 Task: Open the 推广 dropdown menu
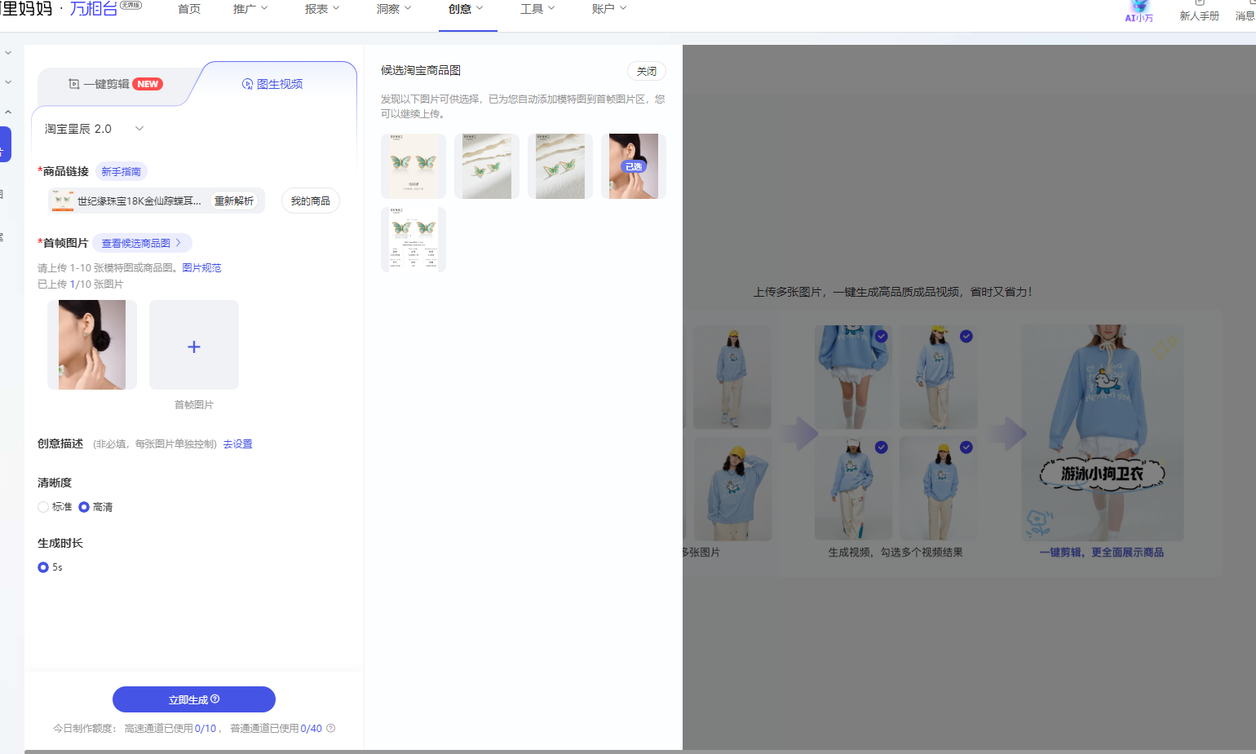[250, 9]
